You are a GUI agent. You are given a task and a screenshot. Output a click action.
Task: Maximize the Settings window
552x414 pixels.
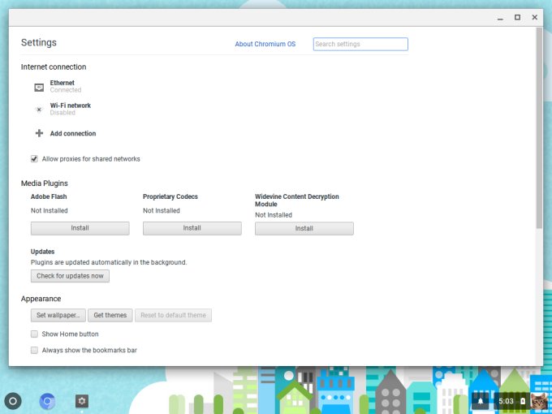[518, 17]
